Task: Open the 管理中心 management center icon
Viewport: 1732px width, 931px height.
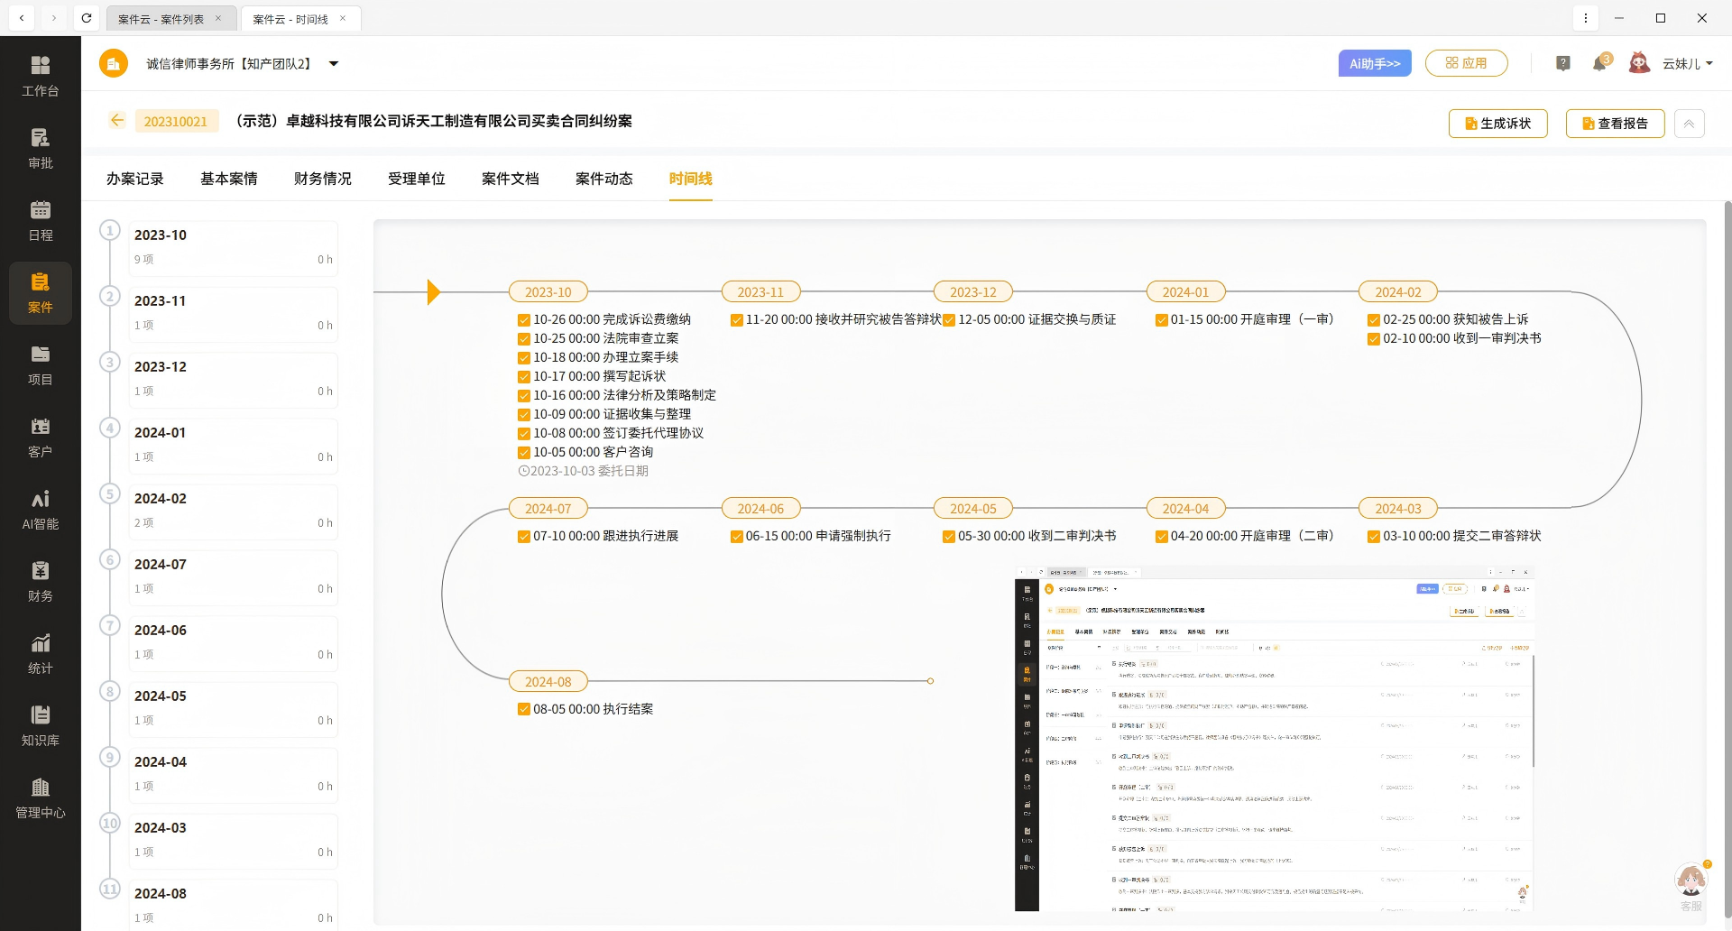Action: [40, 797]
